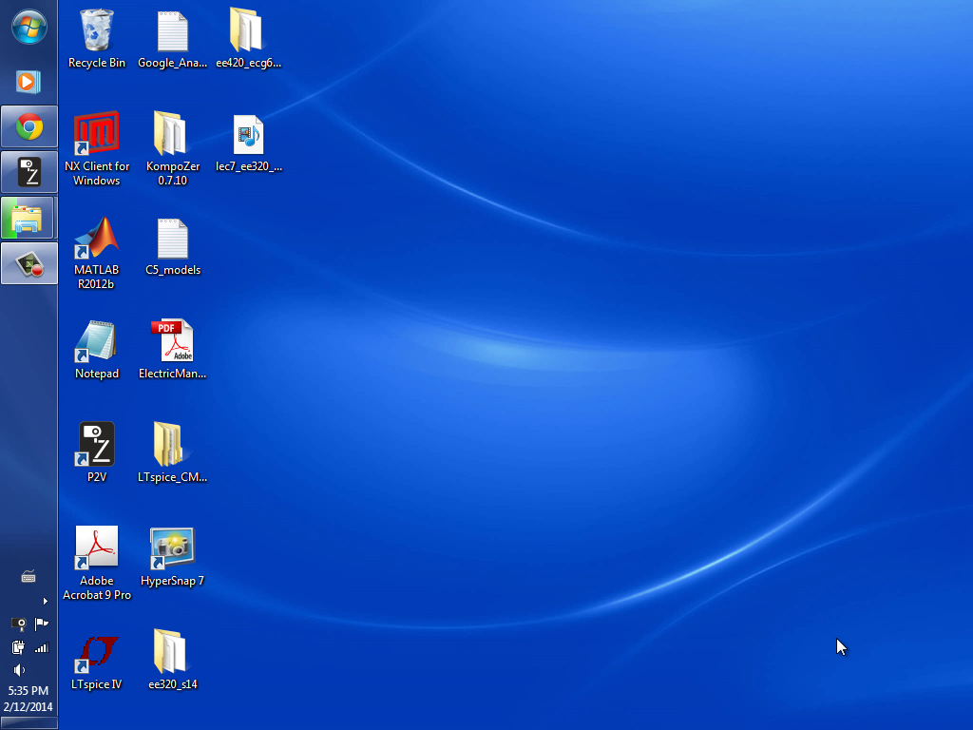
Task: Click the HyperSnap 7 desktop icon
Action: [172, 549]
